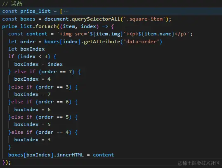Click the 奖品 comment line
Viewport: 222px width, 168px height.
(12, 3)
